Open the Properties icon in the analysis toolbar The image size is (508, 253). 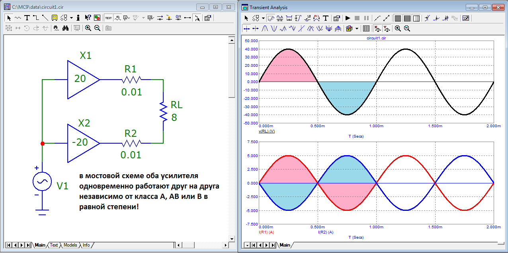(x=336, y=18)
